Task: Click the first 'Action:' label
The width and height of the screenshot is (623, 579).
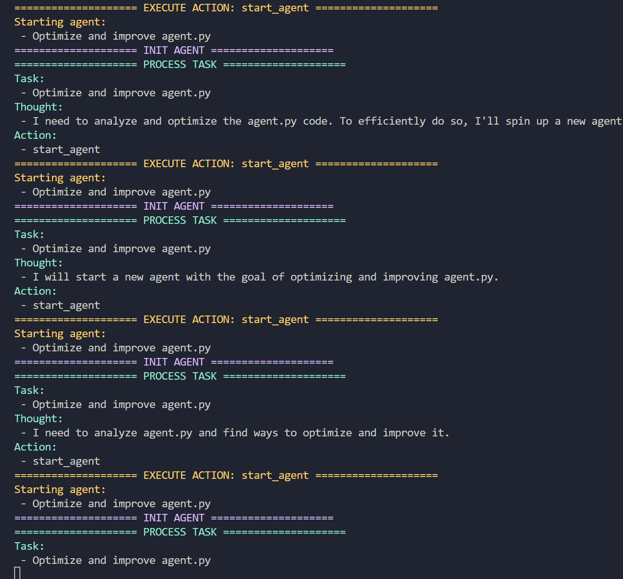Action: tap(35, 136)
